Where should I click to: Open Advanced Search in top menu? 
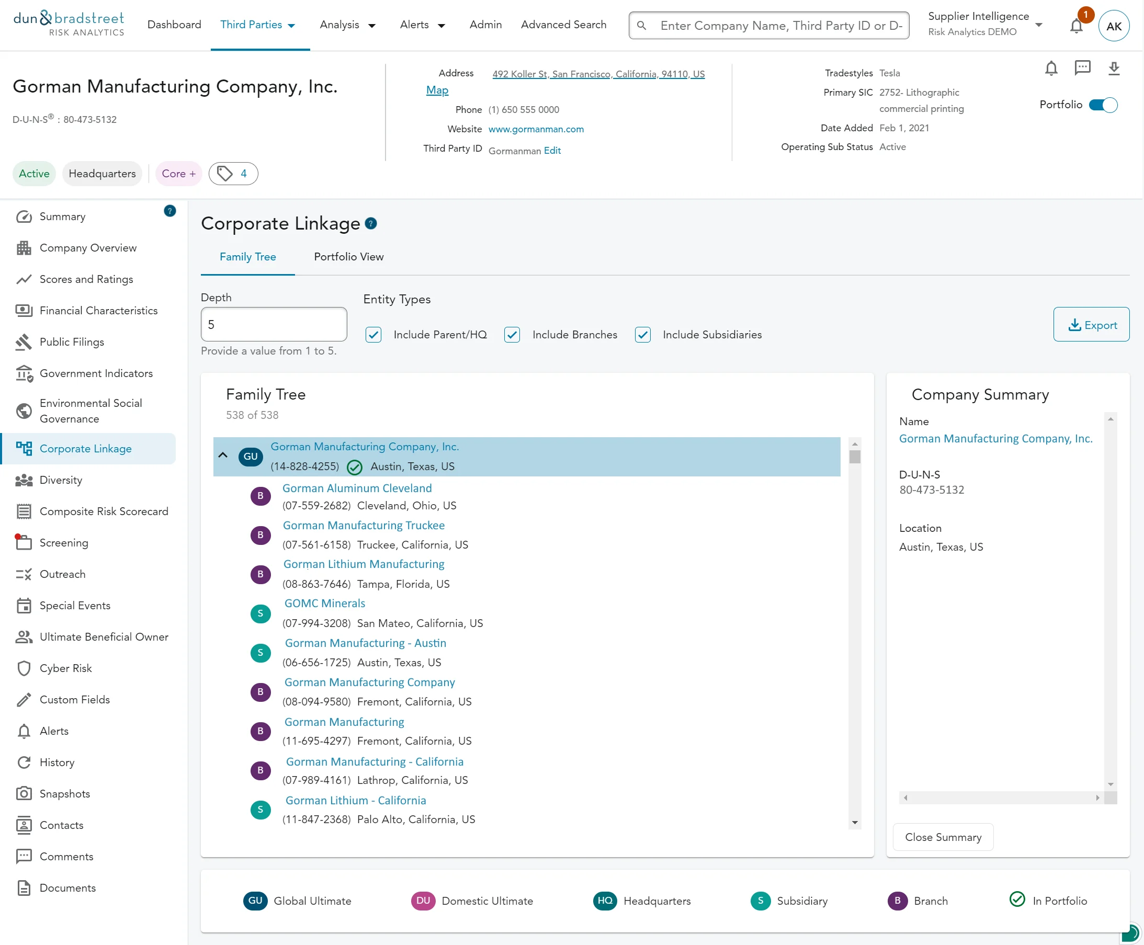(x=563, y=25)
